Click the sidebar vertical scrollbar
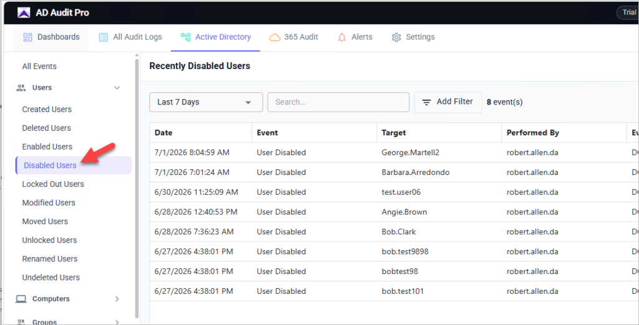The height and width of the screenshot is (325, 639). 137,187
